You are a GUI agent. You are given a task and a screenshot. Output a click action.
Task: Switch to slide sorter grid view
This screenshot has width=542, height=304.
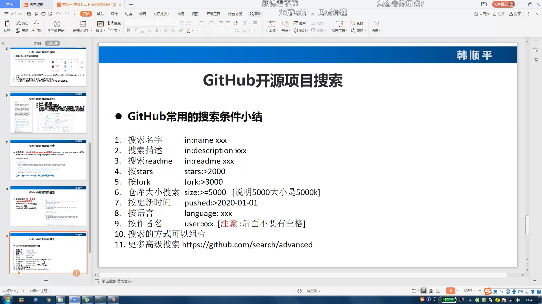(431, 291)
